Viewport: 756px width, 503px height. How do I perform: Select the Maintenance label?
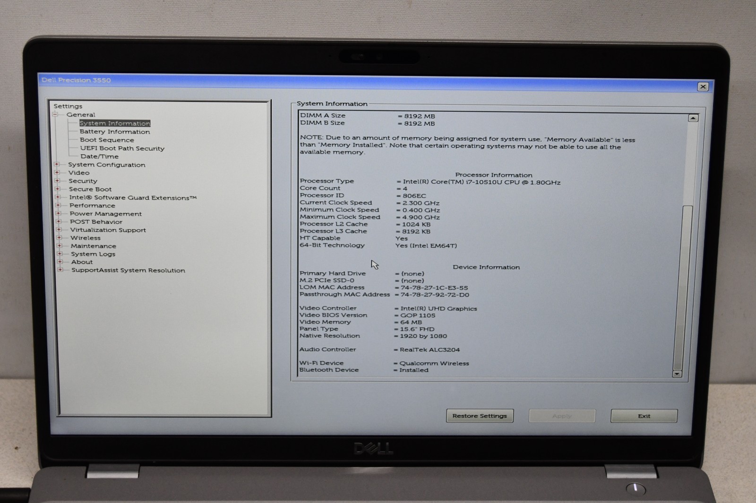coord(94,246)
